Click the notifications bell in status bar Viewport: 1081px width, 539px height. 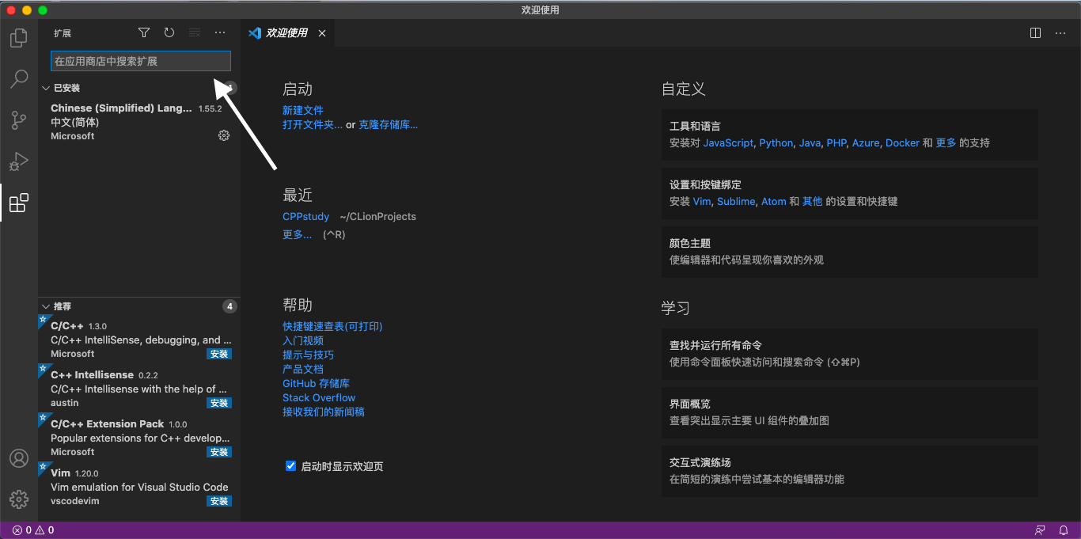[x=1064, y=530]
